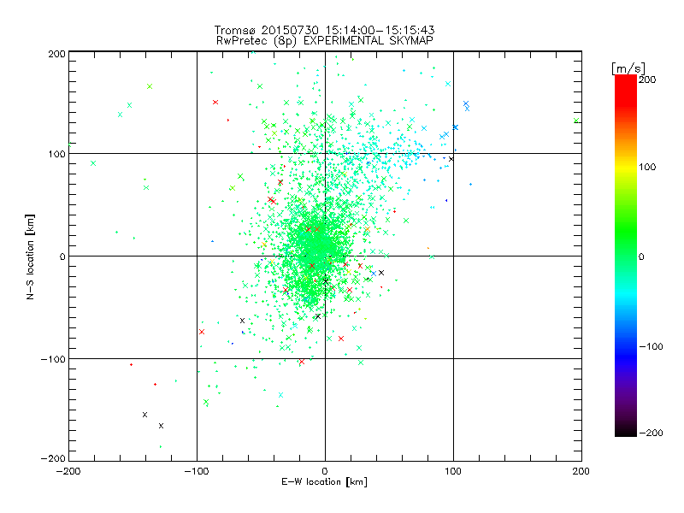Click the E-W axis tick label '100'
The height and width of the screenshot is (513, 684).
click(453, 471)
